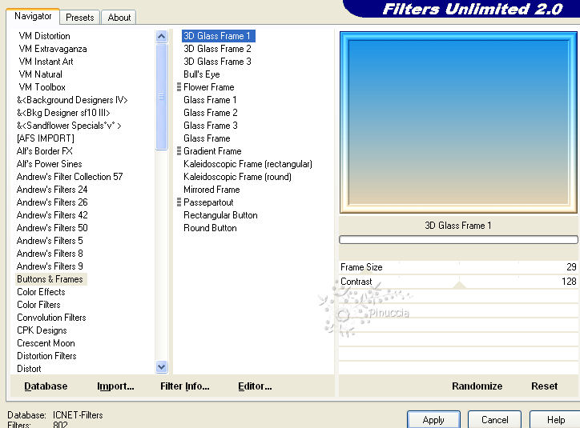Choose the &<Bkg Designer sf10 III> category
Screen dimensions: 580x428
(x=63, y=113)
